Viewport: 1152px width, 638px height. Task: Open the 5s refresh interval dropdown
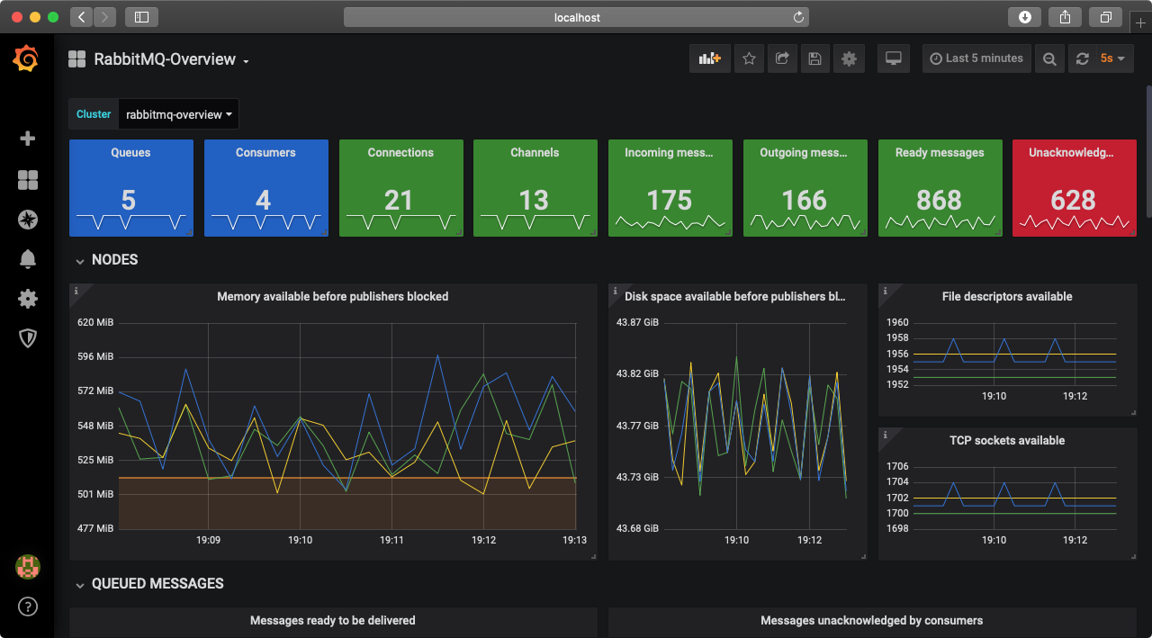click(1113, 58)
